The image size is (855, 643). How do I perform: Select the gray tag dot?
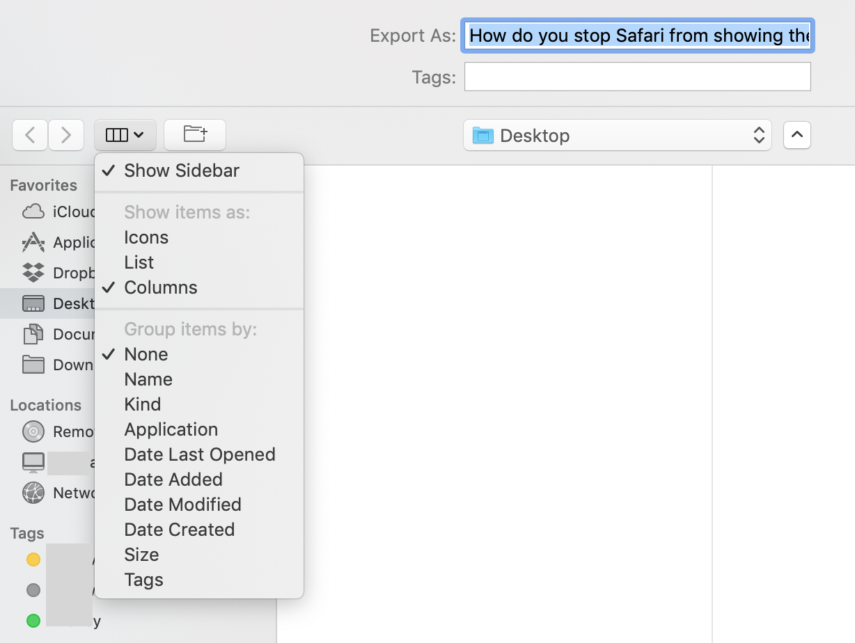pyautogui.click(x=33, y=590)
